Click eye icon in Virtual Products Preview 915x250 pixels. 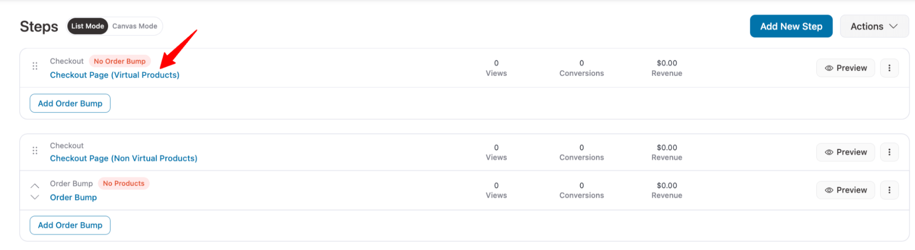[x=828, y=68]
